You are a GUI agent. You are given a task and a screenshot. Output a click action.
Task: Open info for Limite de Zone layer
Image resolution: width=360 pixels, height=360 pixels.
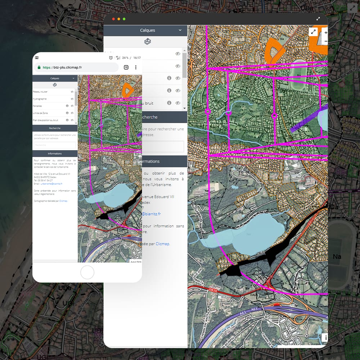tap(67, 113)
